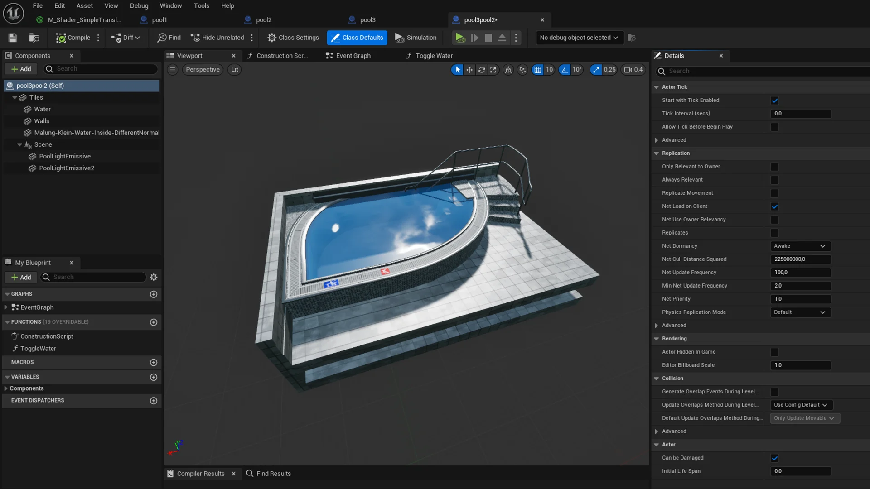This screenshot has width=870, height=489.
Task: Switch to the pool2 tab
Action: tap(263, 19)
